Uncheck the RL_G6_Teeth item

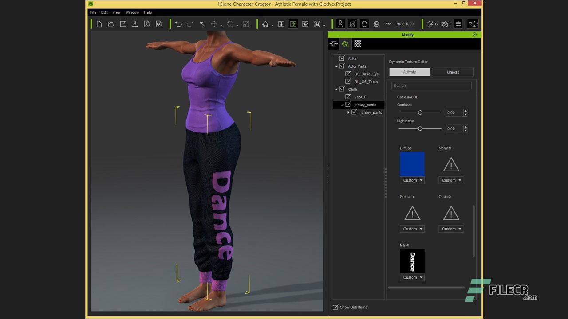point(348,82)
